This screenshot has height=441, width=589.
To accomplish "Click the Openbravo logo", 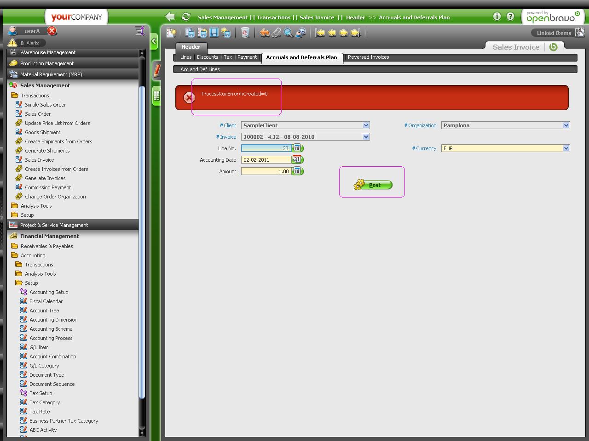I will pos(553,17).
